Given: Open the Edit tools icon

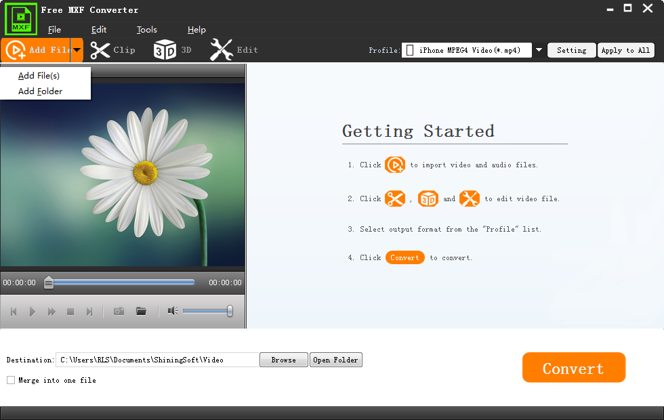Looking at the screenshot, I should (221, 50).
